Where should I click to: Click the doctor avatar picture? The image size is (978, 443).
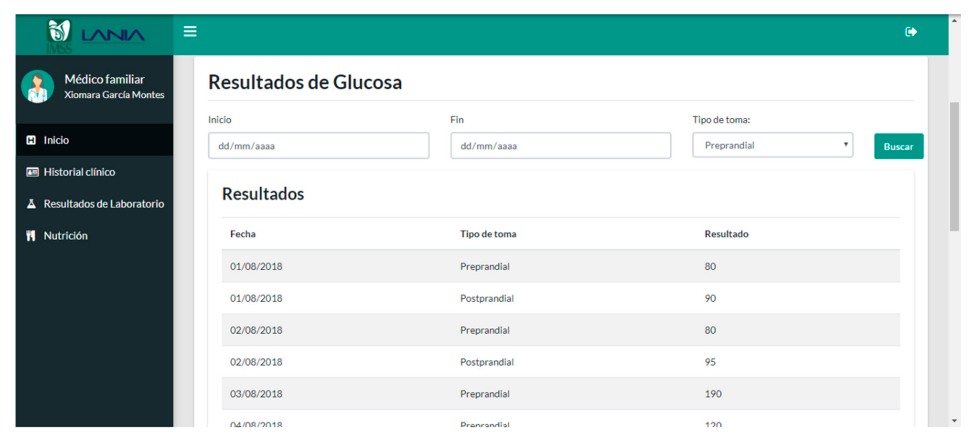[x=38, y=87]
